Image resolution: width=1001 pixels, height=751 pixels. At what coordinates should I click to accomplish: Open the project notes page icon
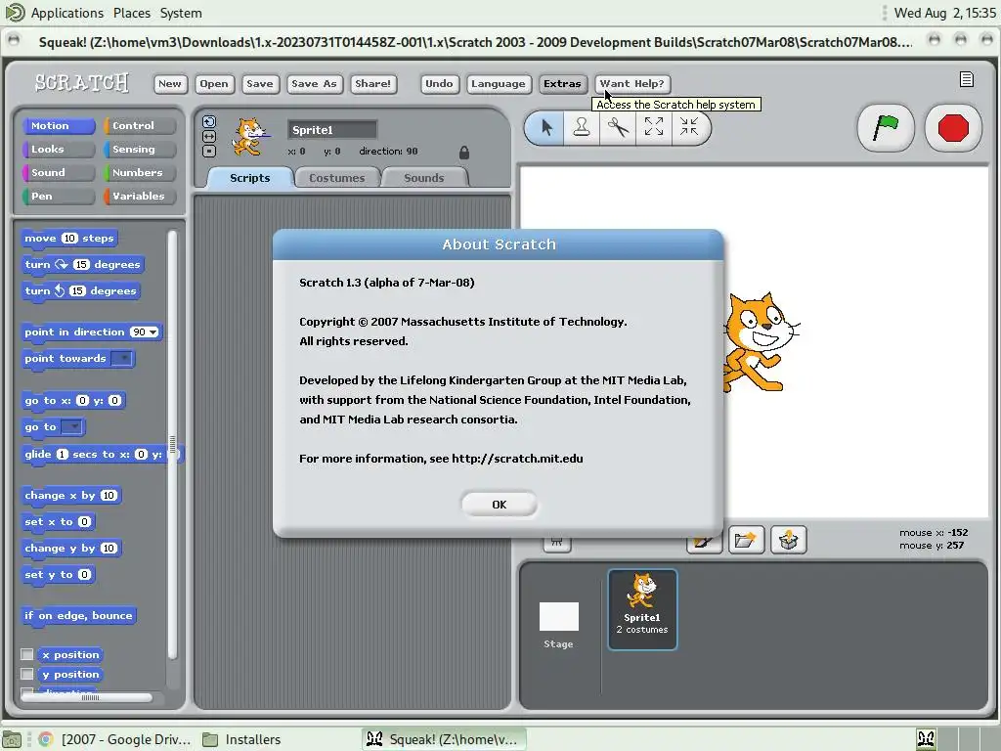(967, 79)
